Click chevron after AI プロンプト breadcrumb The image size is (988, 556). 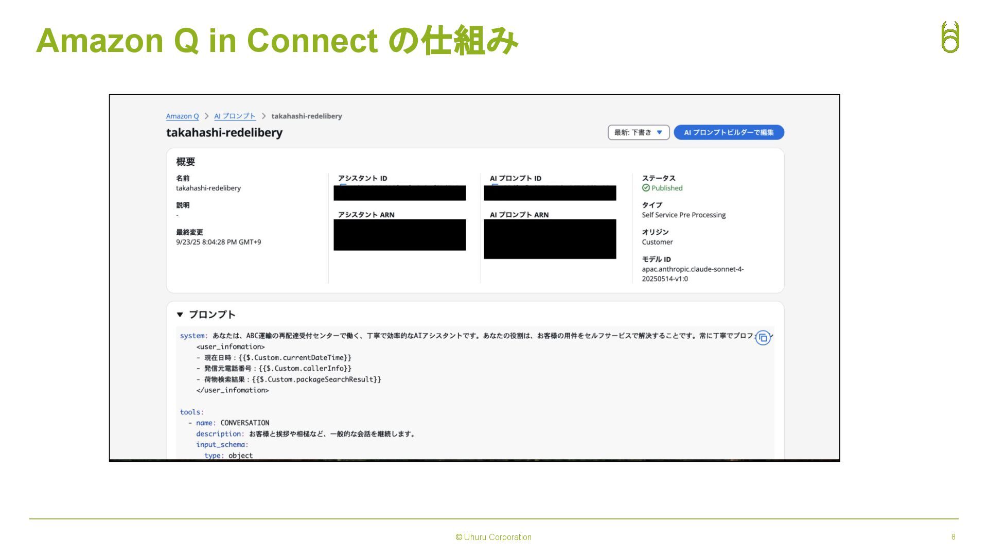click(x=263, y=116)
